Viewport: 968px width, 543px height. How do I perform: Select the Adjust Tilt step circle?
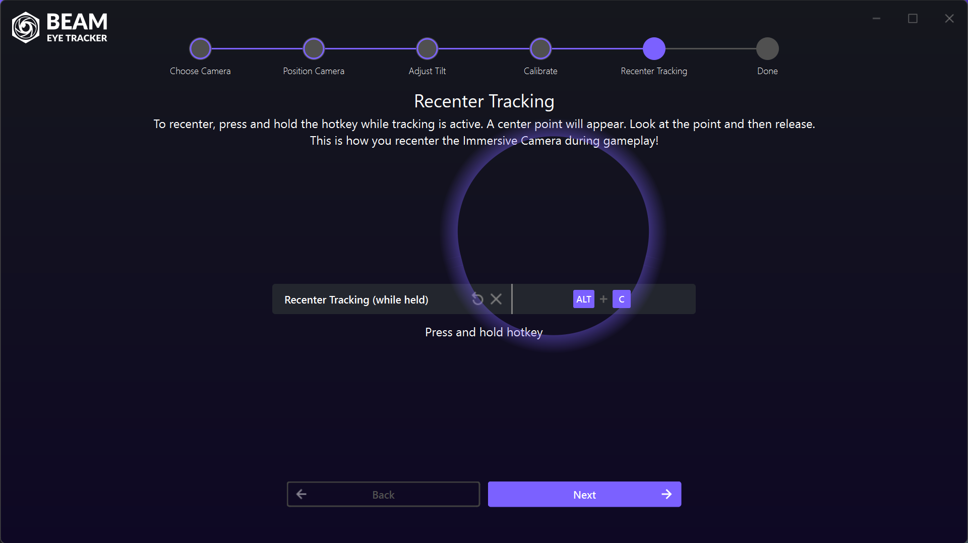click(427, 48)
